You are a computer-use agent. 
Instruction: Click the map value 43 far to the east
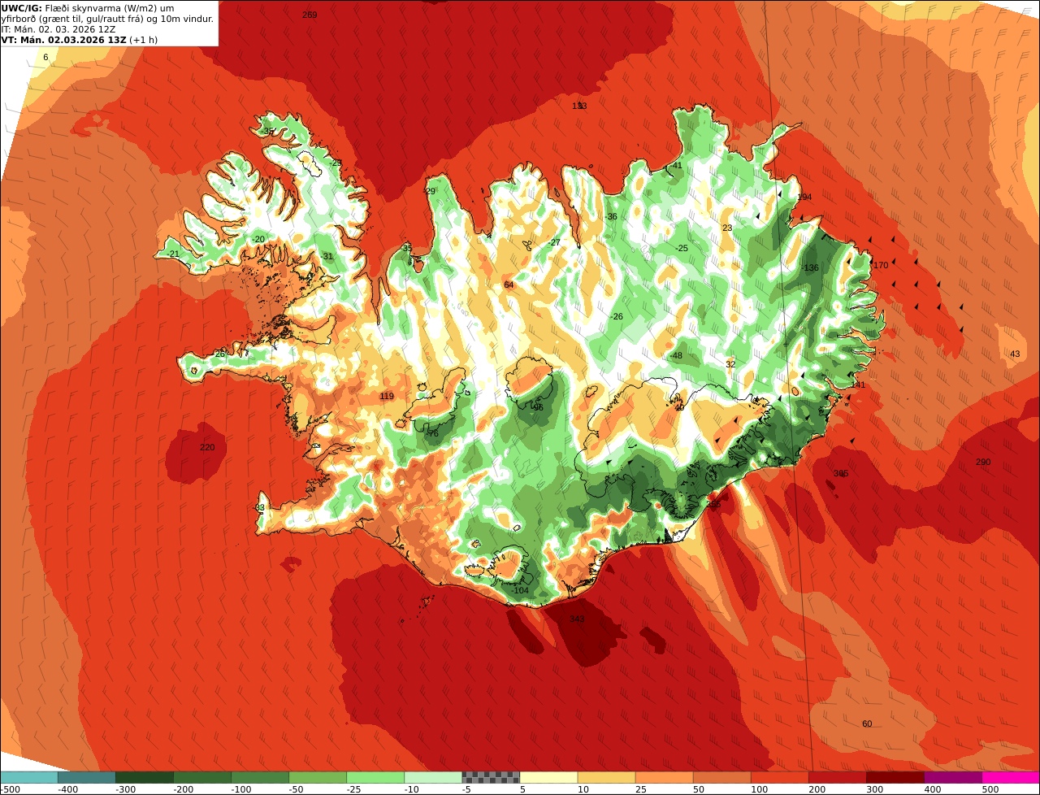[1015, 354]
